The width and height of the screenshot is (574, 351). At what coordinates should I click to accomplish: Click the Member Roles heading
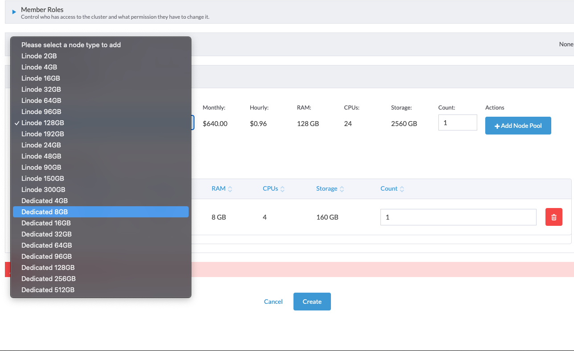tap(42, 9)
